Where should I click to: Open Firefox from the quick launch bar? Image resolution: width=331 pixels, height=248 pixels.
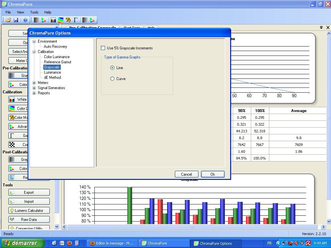pyautogui.click(x=69, y=243)
